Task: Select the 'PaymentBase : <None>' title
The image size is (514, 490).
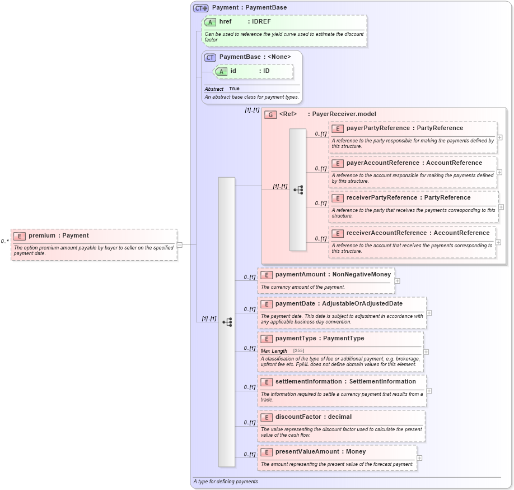Action: (255, 57)
